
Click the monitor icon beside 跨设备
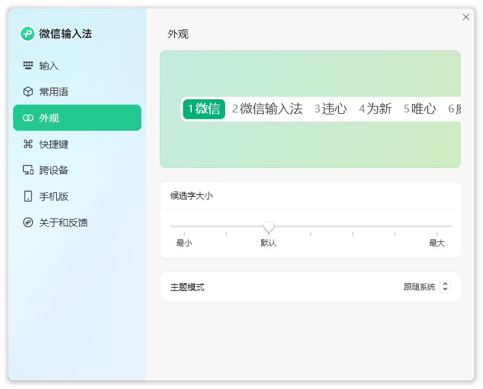pyautogui.click(x=27, y=170)
